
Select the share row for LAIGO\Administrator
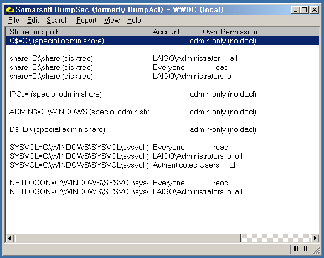coord(162,59)
